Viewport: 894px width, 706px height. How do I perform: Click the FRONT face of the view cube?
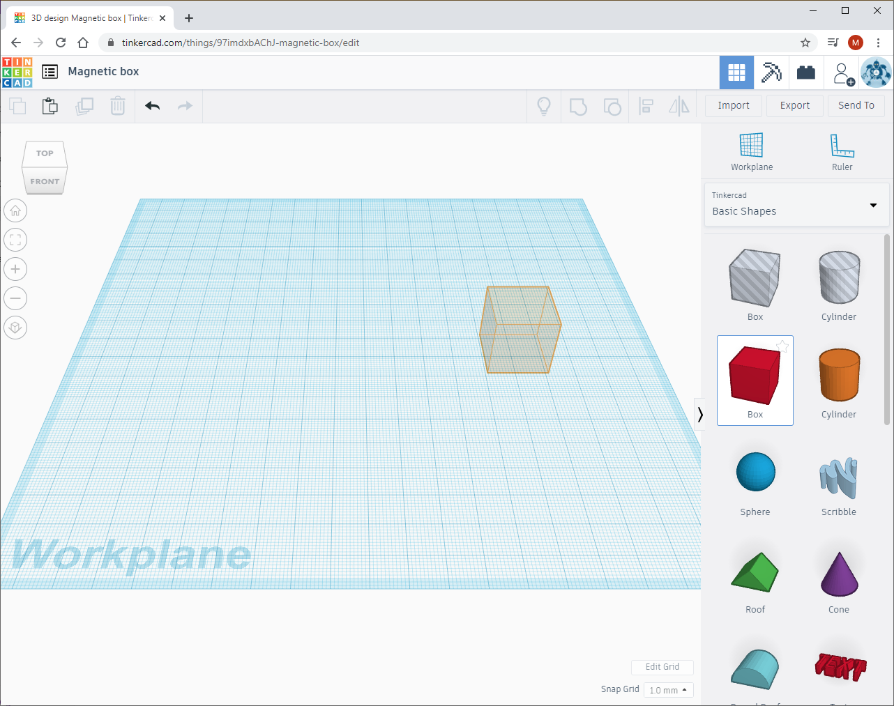click(x=45, y=181)
